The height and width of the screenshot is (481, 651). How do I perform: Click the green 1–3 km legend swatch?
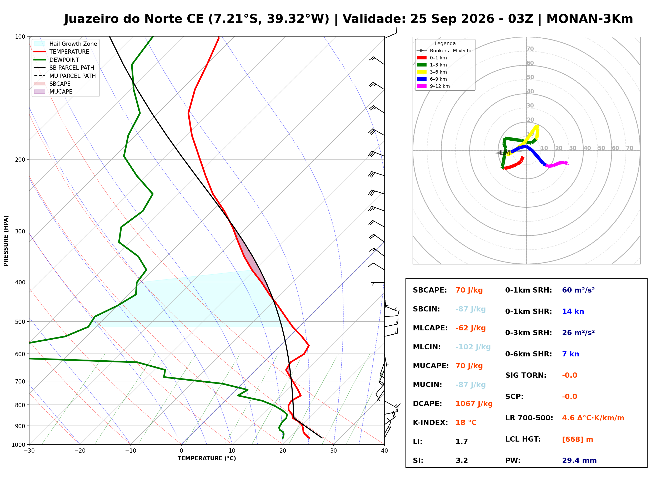421,65
